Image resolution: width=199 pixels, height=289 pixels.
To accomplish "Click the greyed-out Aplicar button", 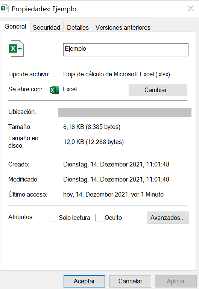I will coord(176,281).
